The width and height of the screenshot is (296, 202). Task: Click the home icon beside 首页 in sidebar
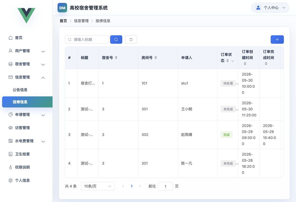point(11,38)
